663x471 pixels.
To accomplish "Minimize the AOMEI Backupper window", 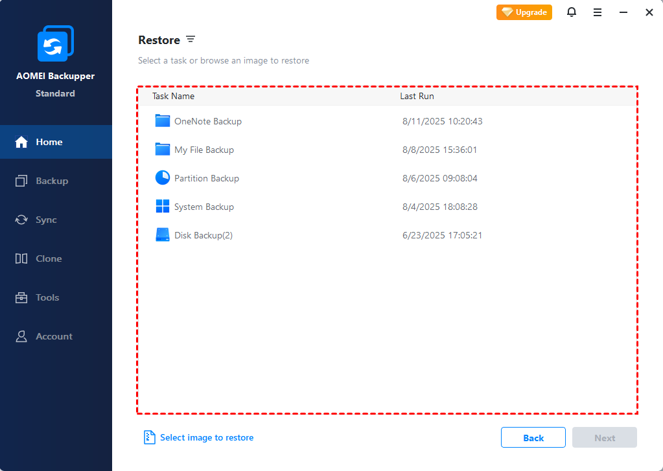I will coord(623,13).
